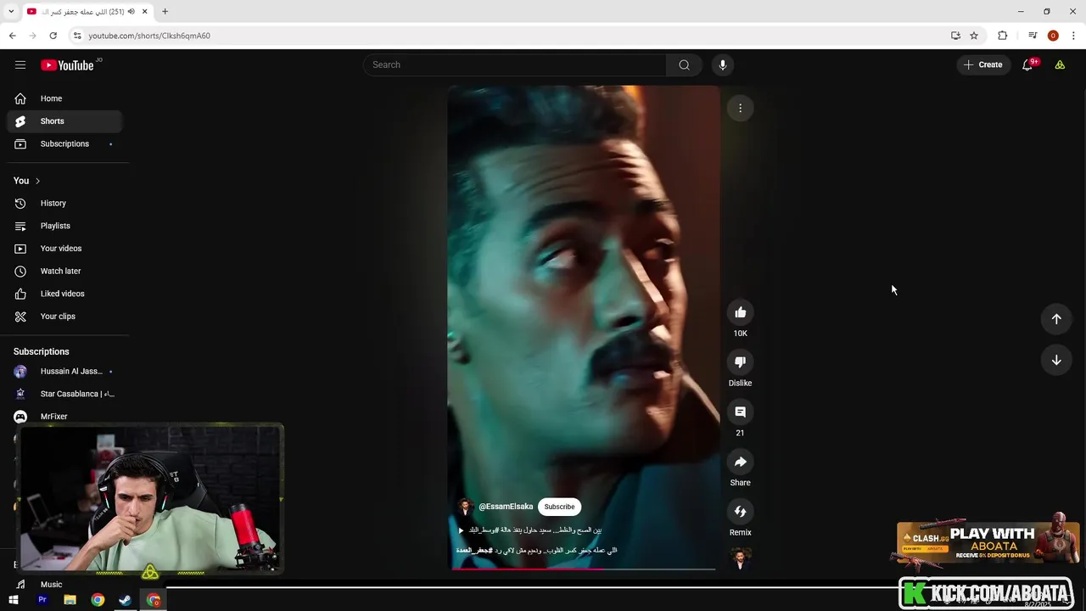Remix this Short
Image resolution: width=1086 pixels, height=611 pixels.
(740, 511)
